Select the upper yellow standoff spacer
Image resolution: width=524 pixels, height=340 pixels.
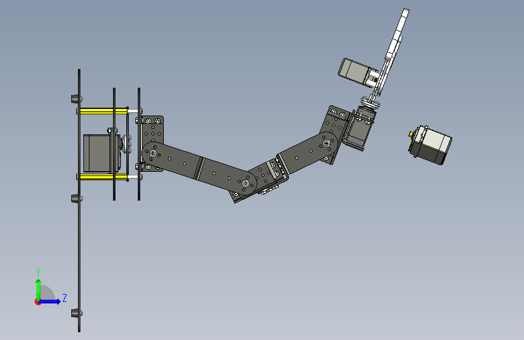pos(103,111)
